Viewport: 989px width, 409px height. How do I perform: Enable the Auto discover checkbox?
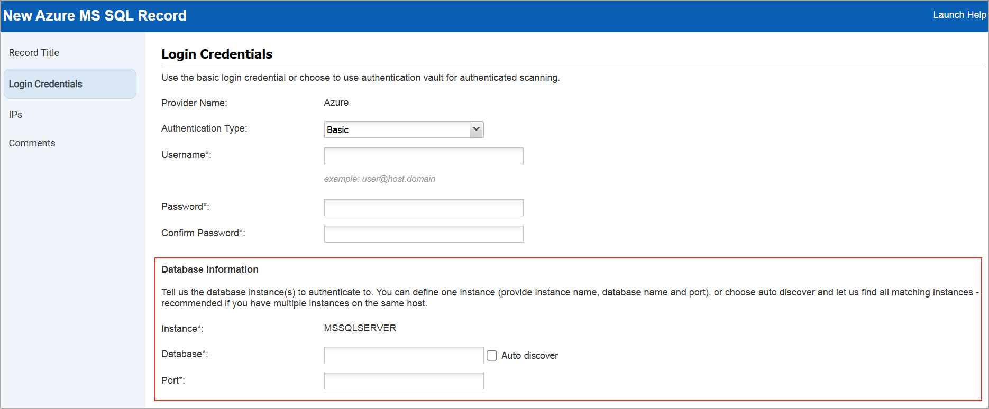coord(492,356)
